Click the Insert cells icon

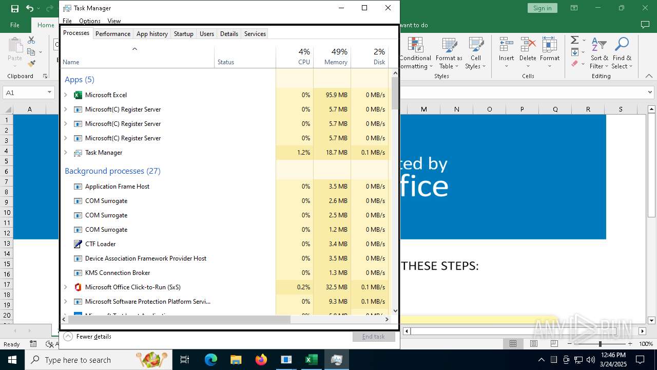(x=507, y=45)
